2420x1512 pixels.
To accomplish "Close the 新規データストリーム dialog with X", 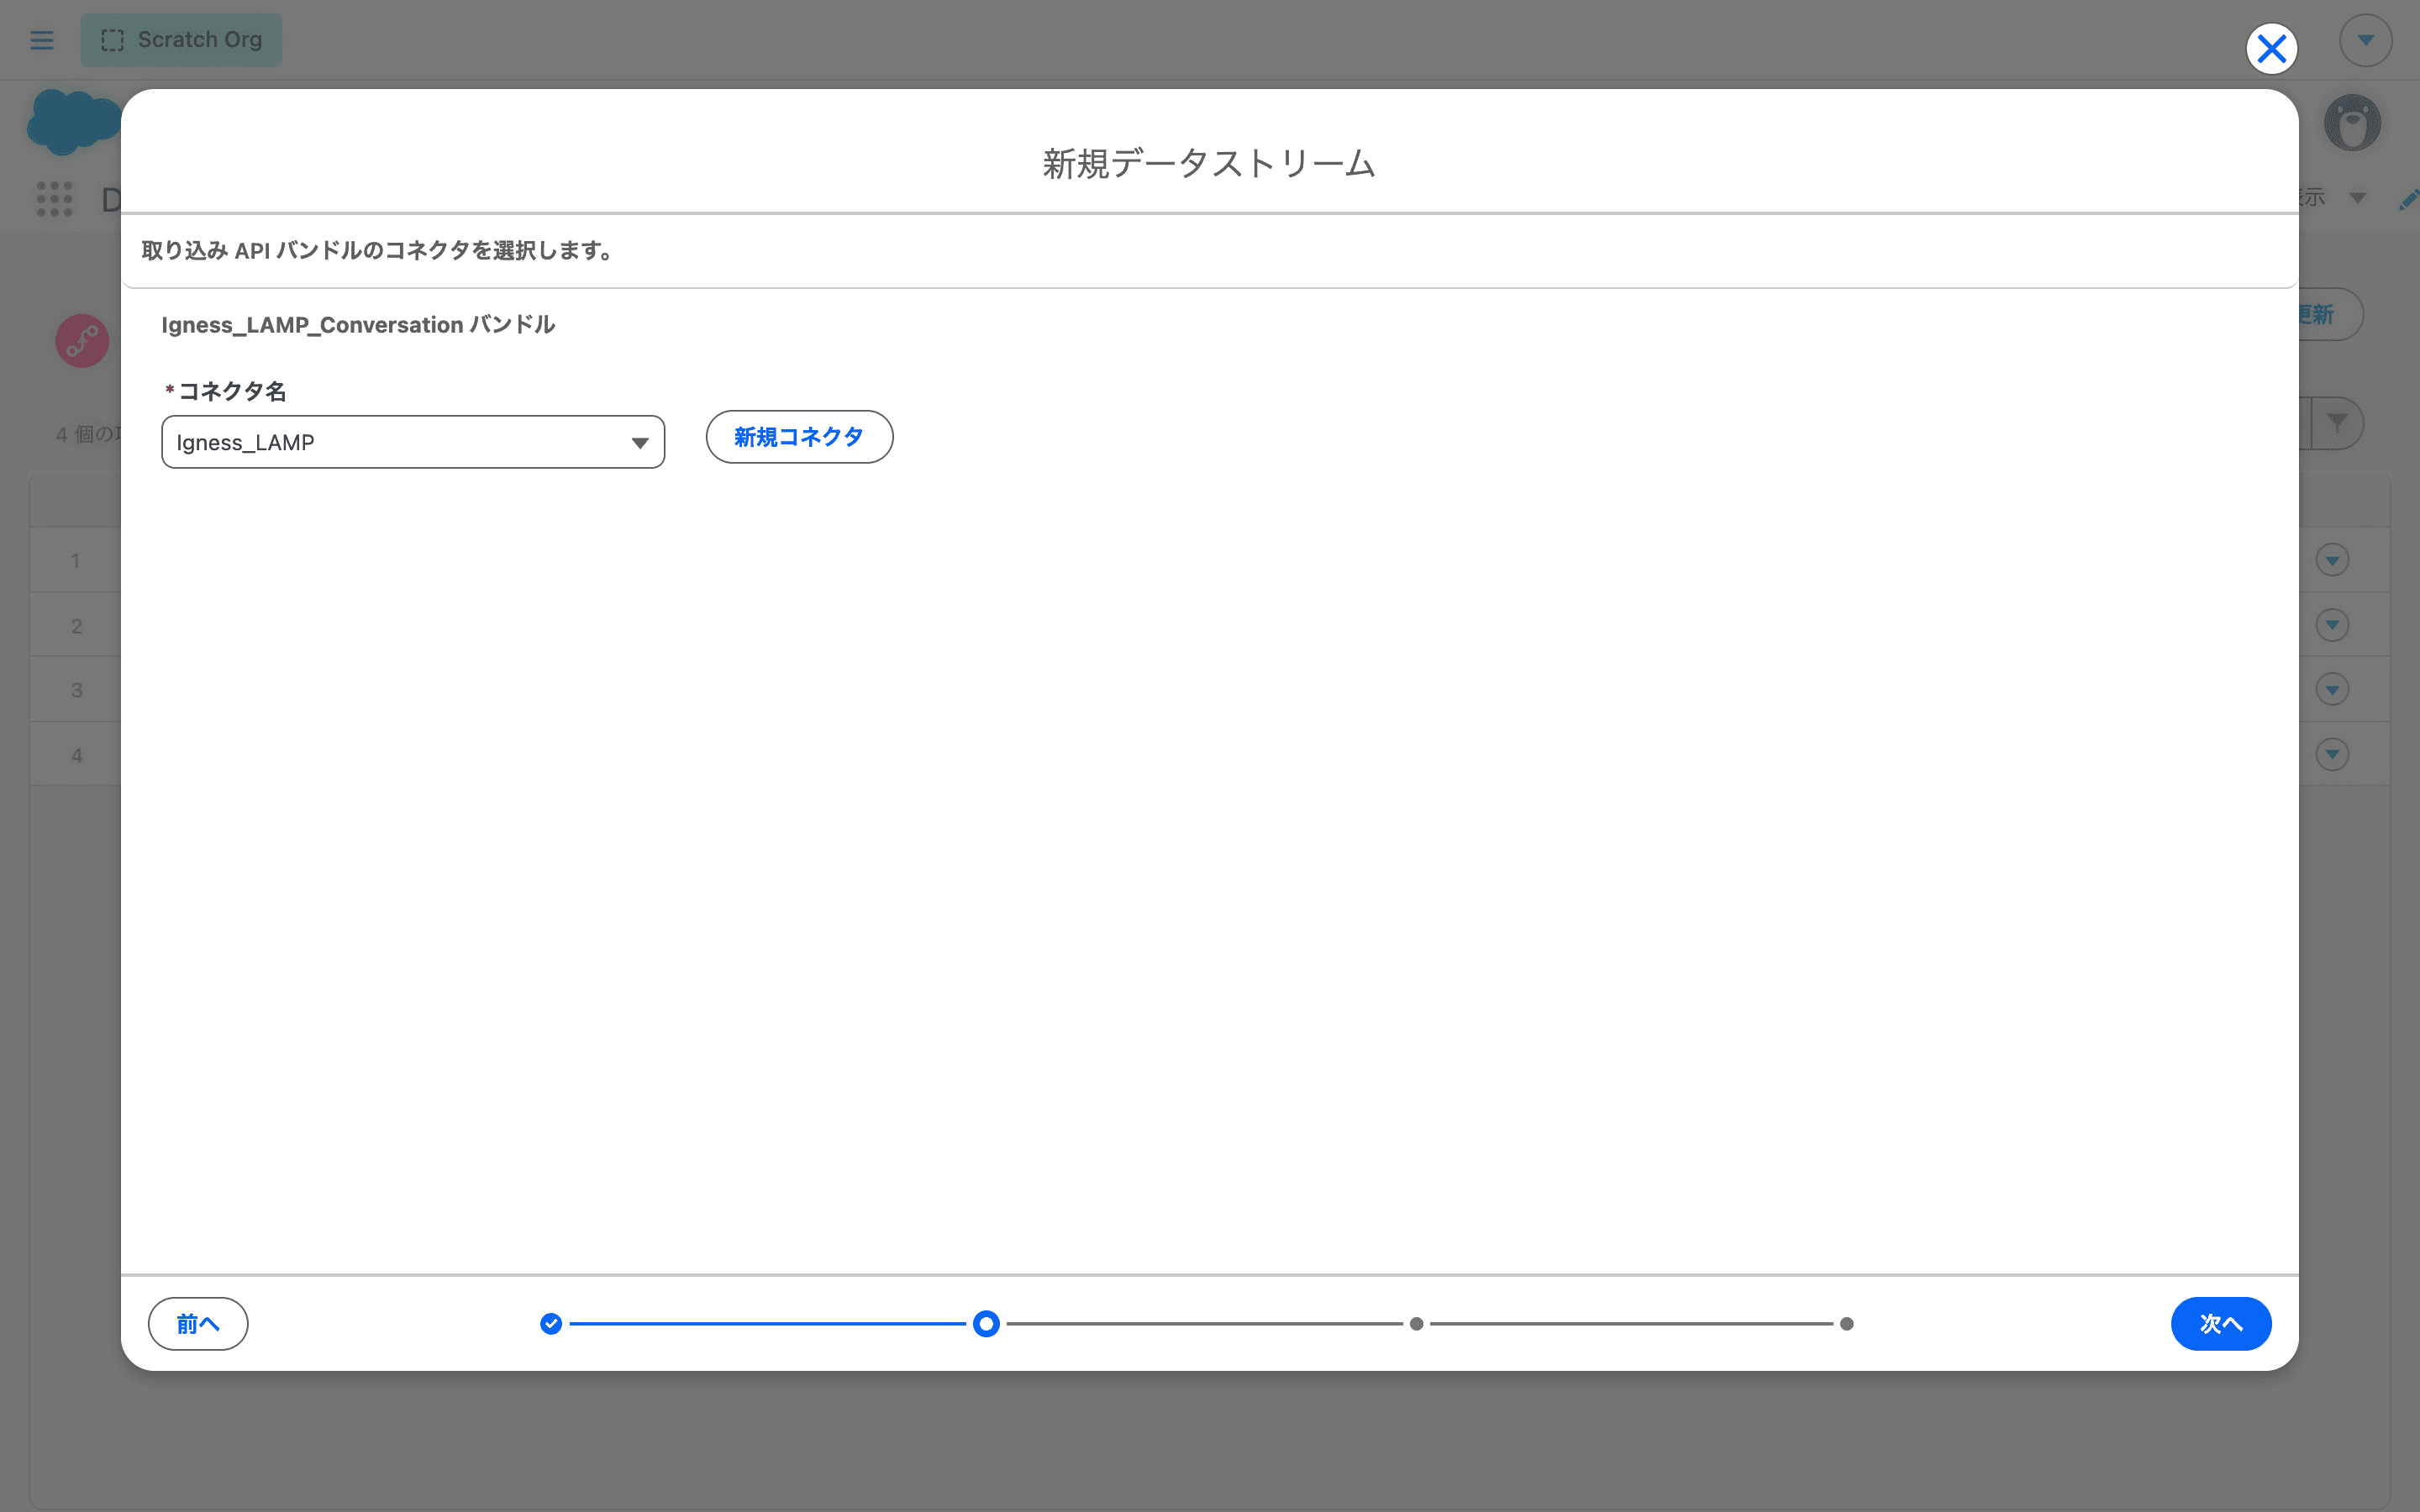I will [2271, 48].
